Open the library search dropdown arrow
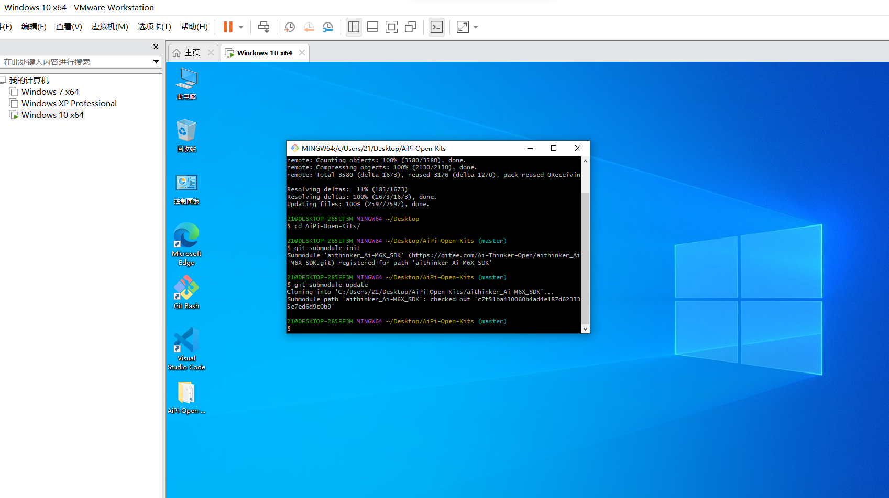 coord(156,62)
